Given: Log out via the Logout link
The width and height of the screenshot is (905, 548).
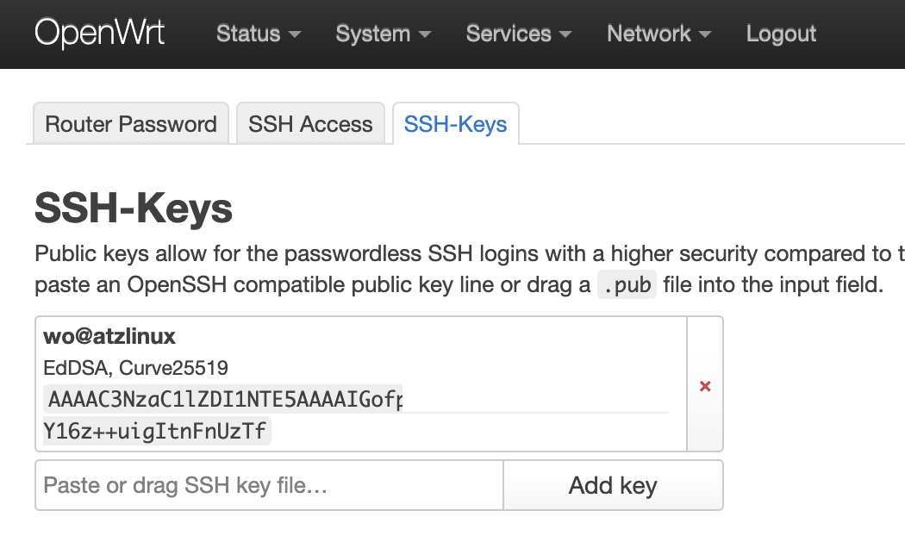Looking at the screenshot, I should pos(781,34).
